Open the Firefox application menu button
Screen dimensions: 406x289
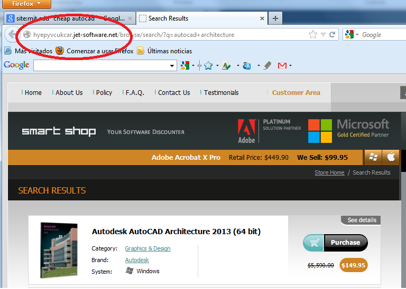pos(26,4)
